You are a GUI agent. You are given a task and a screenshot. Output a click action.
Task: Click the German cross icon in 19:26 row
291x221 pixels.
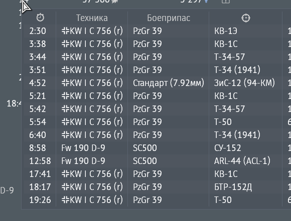pyautogui.click(x=66, y=200)
